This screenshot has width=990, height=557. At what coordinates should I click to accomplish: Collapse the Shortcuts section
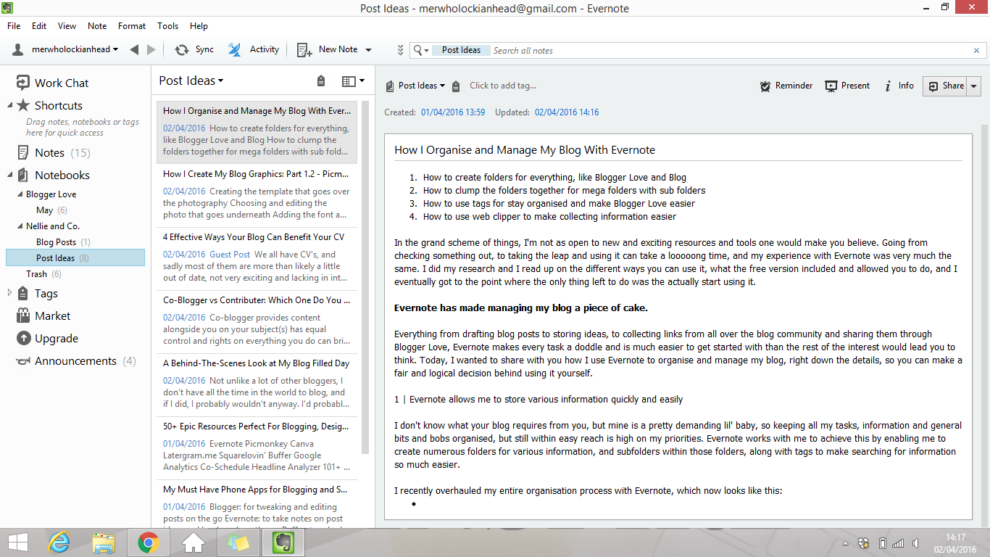(x=10, y=105)
